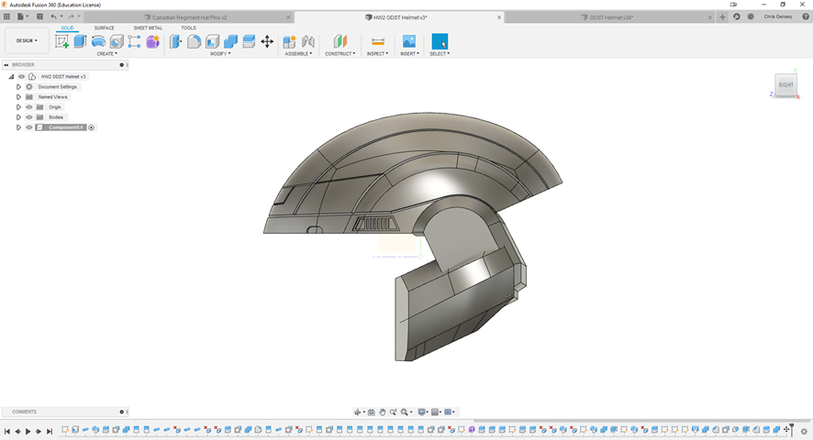Select the Revolve tool
This screenshot has width=813, height=440.
pyautogui.click(x=98, y=41)
